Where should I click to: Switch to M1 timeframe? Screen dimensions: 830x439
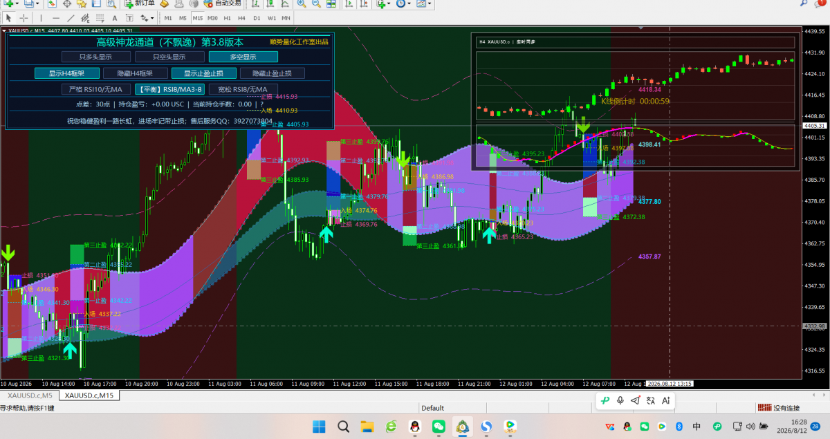(x=168, y=18)
